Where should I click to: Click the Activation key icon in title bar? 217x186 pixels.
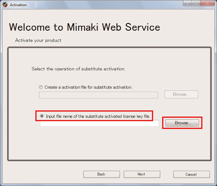click(5, 5)
